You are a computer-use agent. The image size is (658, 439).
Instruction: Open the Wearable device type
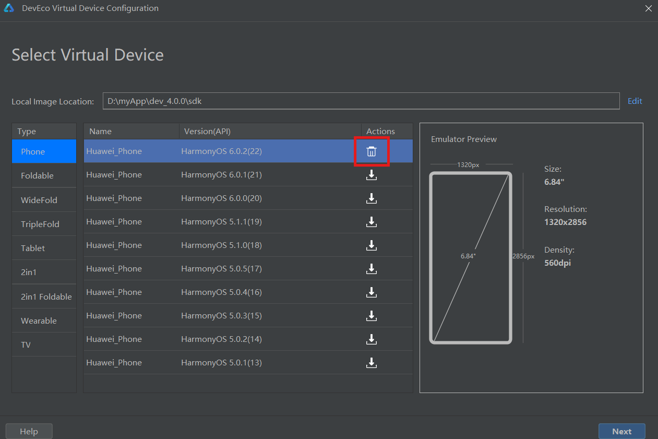(x=44, y=321)
